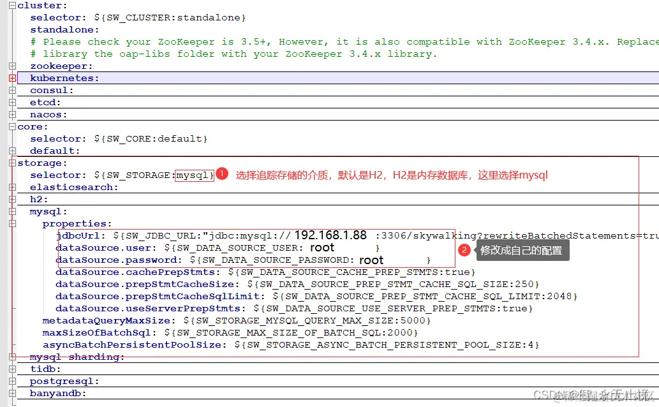Toggle the mysql block fold marker
659x407 pixels.
[x=13, y=212]
